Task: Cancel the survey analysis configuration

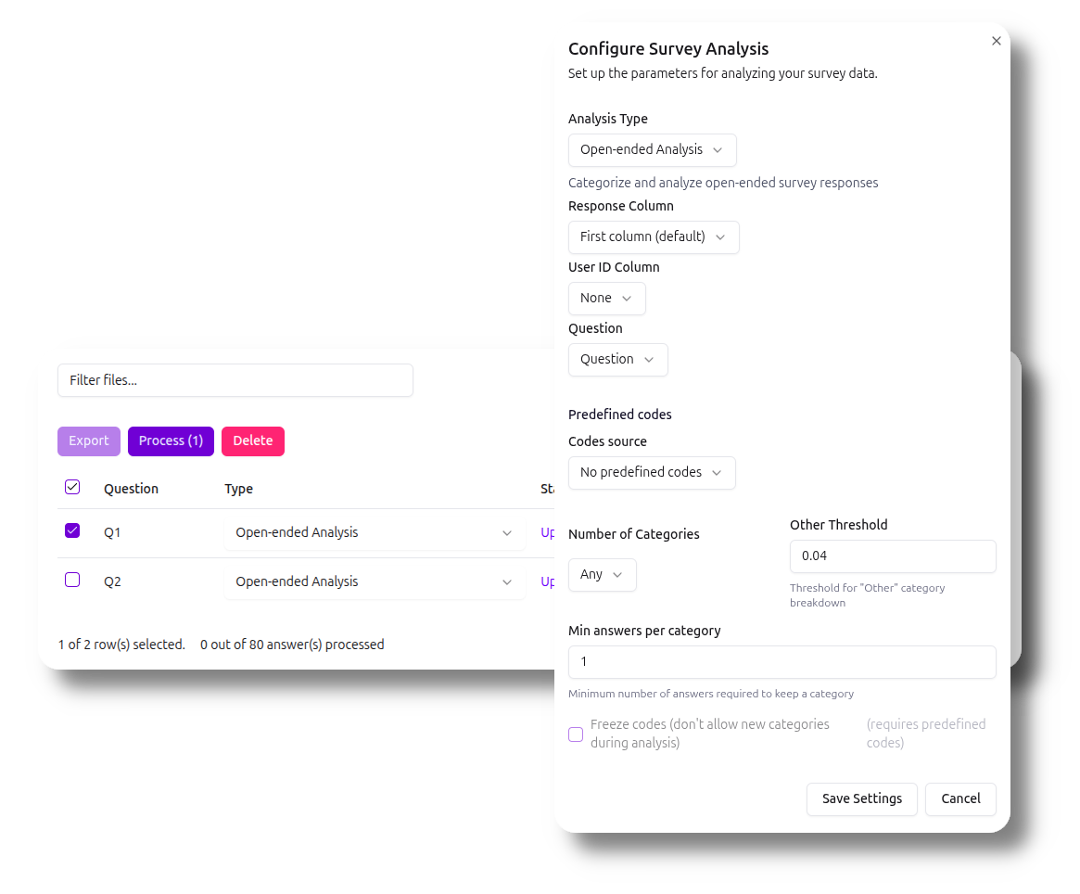Action: (960, 799)
